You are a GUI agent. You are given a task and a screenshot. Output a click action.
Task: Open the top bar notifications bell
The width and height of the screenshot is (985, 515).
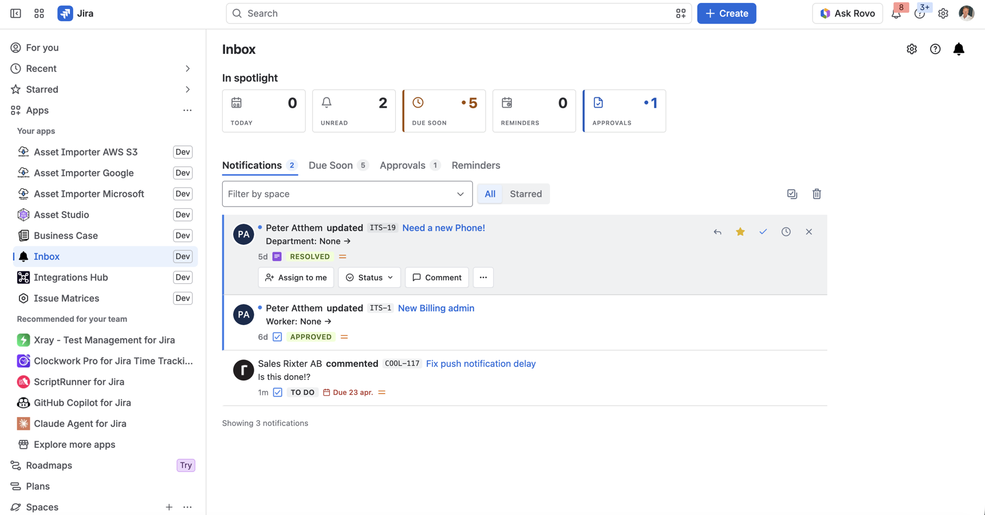(896, 13)
